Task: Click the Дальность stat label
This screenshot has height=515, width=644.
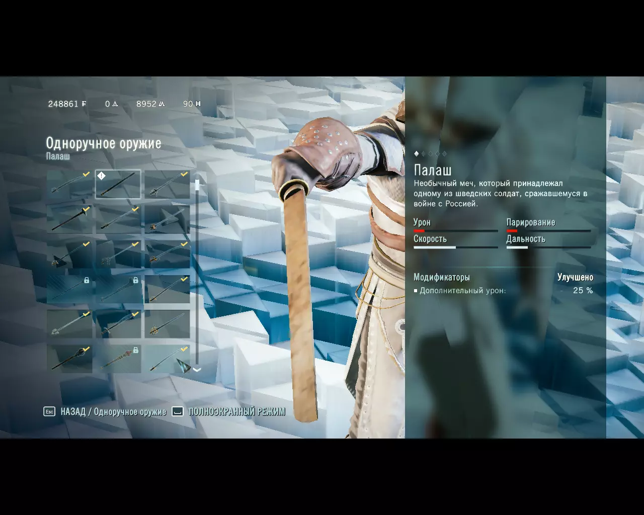Action: point(526,239)
